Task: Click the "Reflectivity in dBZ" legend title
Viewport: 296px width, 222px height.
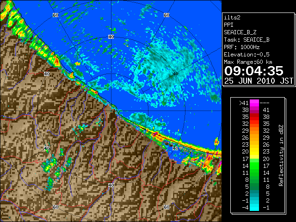Action: click(281, 155)
